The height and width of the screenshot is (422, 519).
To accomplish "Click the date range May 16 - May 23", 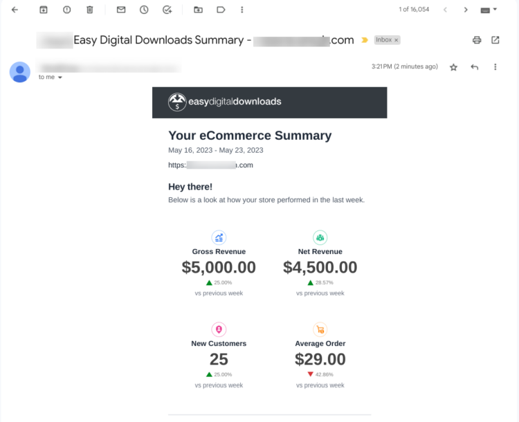I will click(x=215, y=150).
